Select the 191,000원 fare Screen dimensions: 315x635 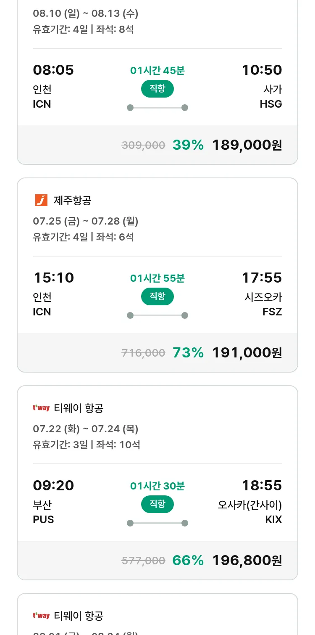pos(247,353)
